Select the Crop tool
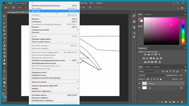The height and width of the screenshot is (106, 189). point(4,31)
